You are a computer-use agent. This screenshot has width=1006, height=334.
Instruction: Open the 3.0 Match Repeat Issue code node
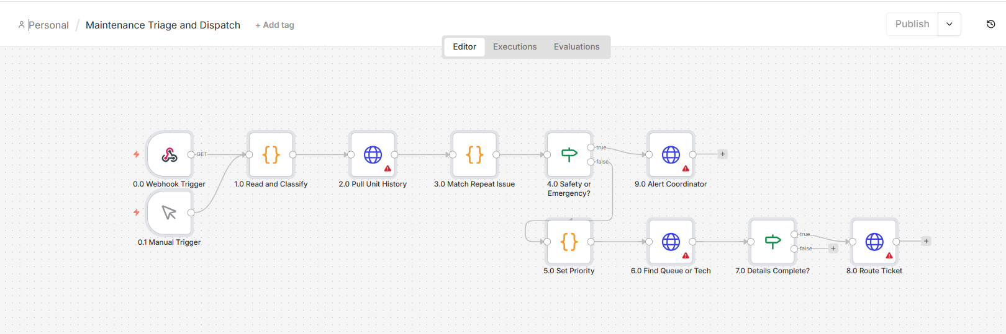click(x=474, y=155)
